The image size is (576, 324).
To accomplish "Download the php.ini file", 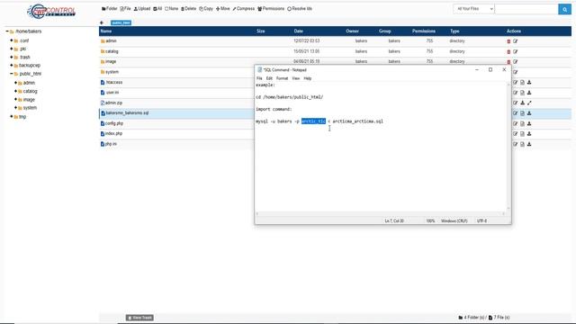I will pos(529,144).
